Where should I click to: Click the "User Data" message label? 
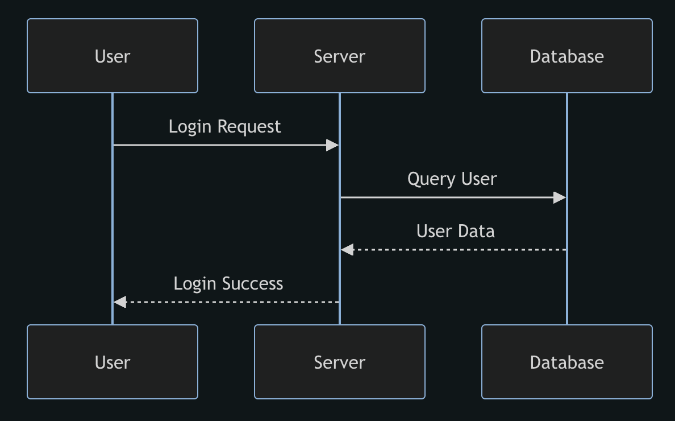coord(455,231)
